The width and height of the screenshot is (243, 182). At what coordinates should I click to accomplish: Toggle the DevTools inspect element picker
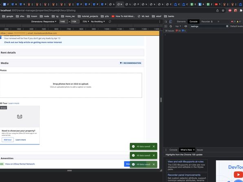pos(166,22)
